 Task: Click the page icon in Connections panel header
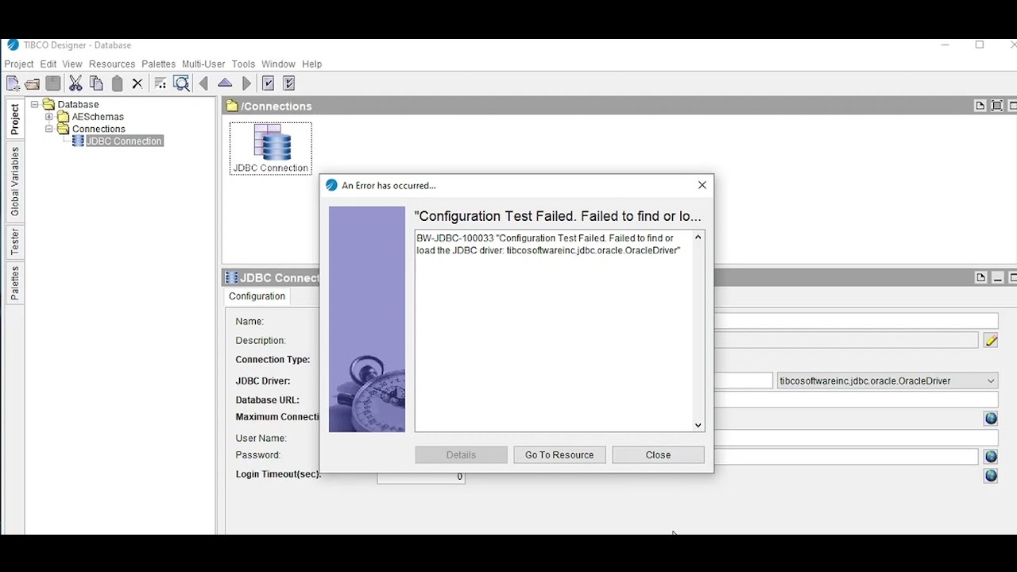tap(980, 106)
